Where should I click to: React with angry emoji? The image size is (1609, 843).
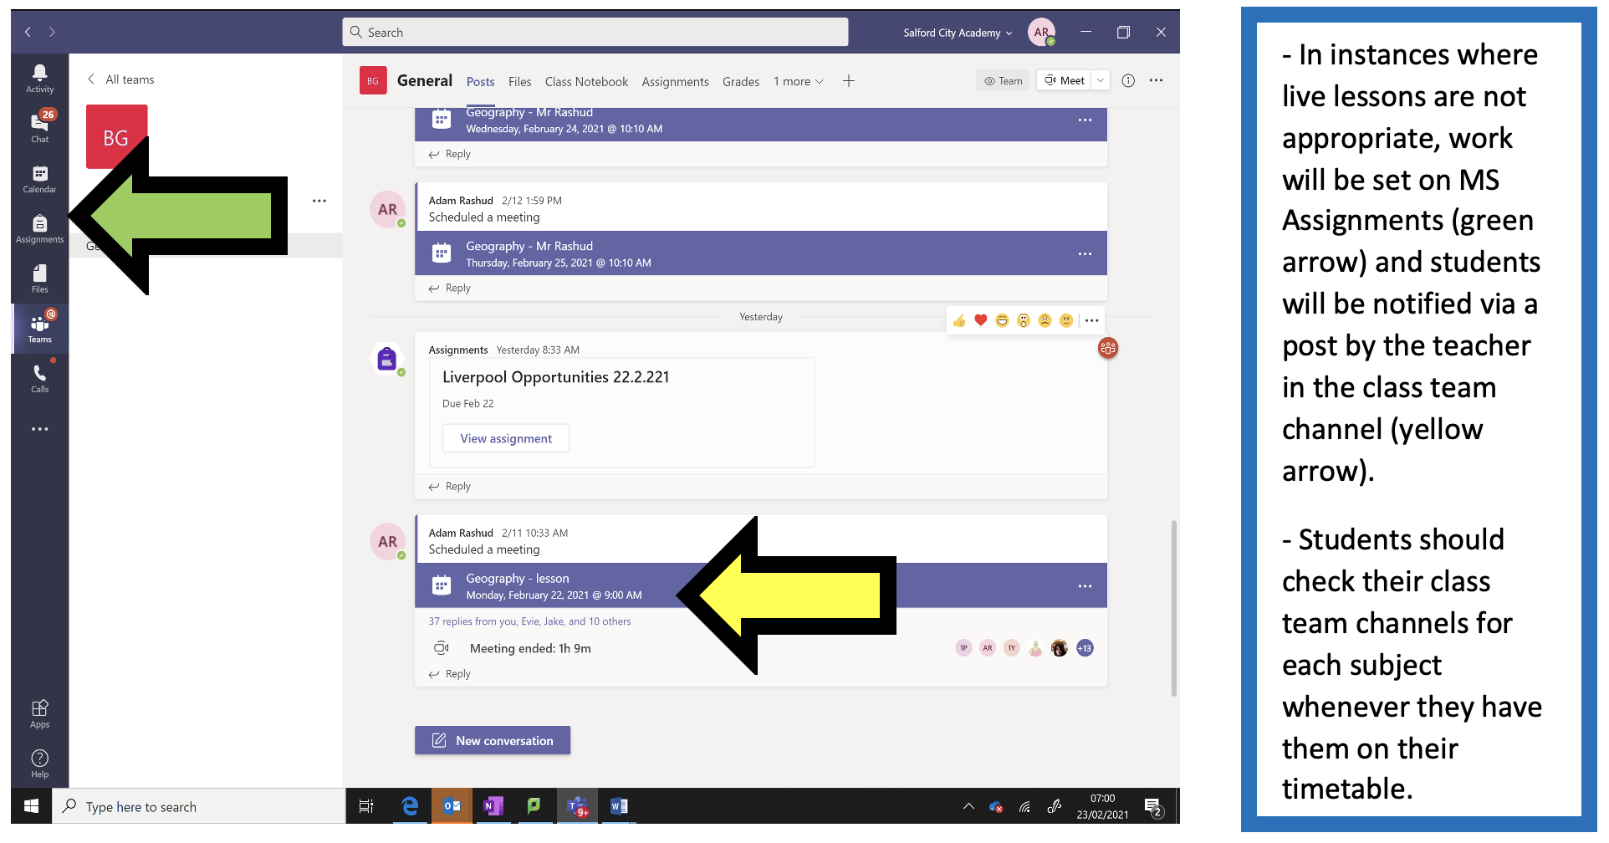(x=1066, y=320)
